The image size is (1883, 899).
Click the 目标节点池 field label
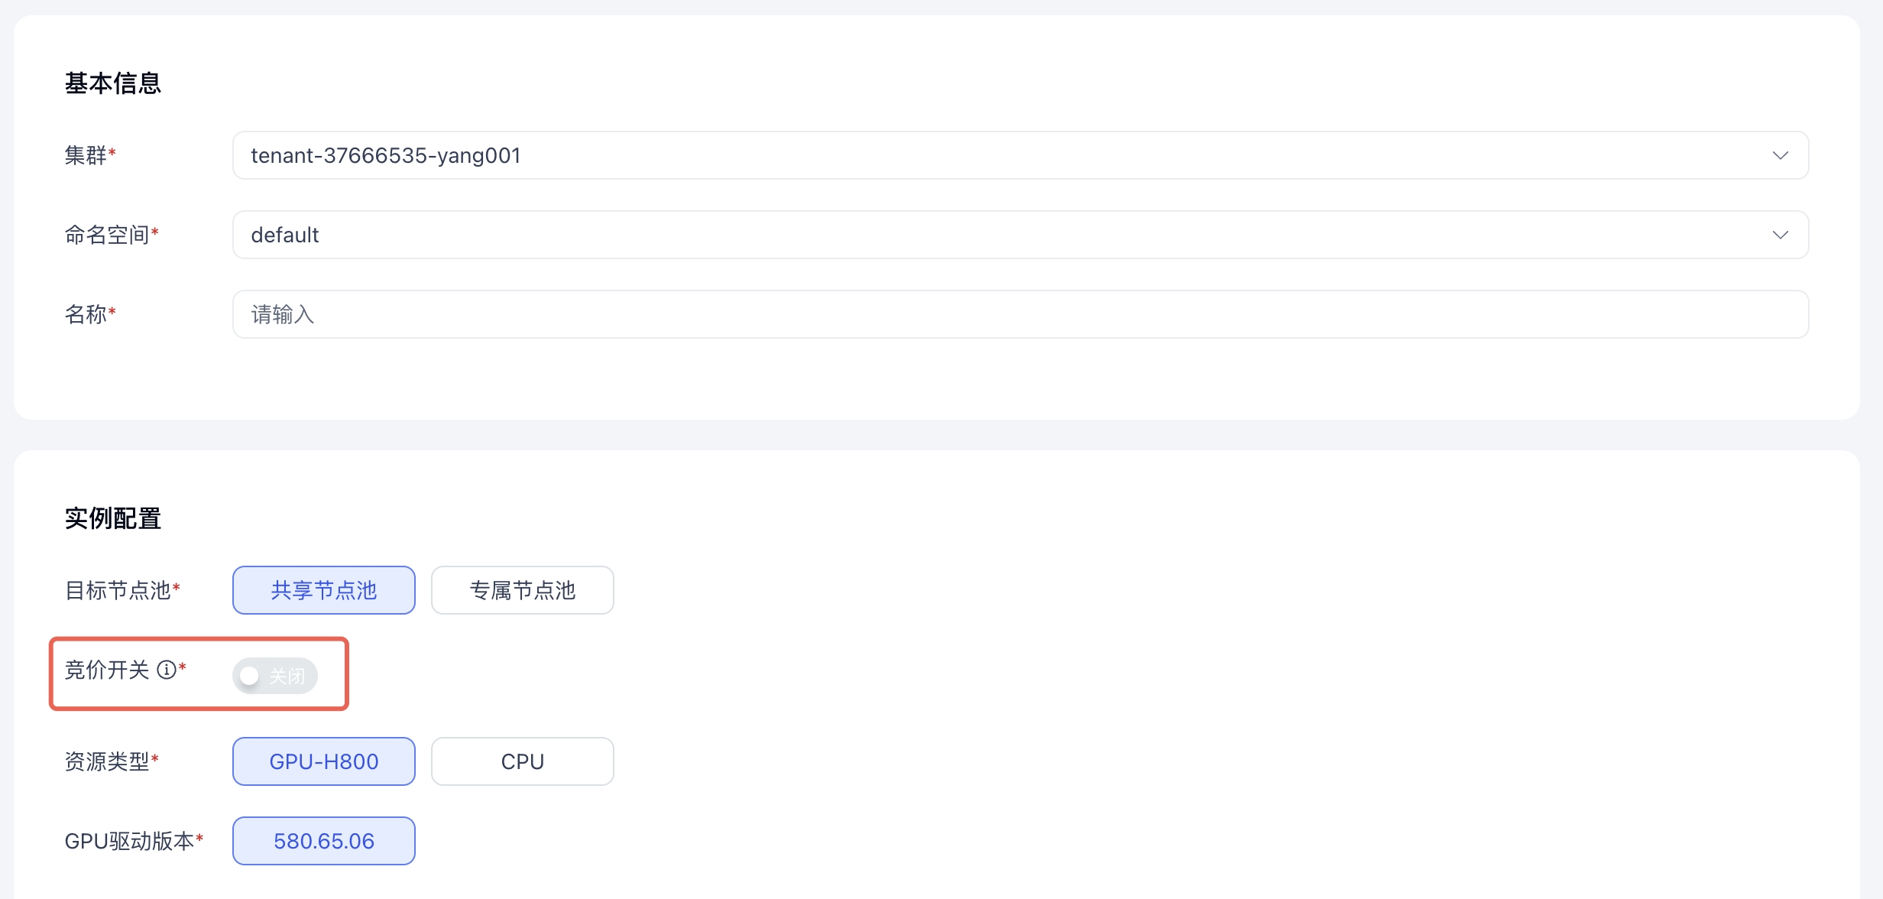(x=118, y=590)
